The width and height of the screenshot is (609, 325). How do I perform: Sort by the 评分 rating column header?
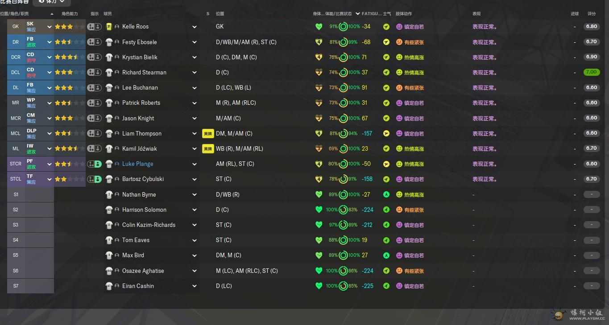pos(592,14)
